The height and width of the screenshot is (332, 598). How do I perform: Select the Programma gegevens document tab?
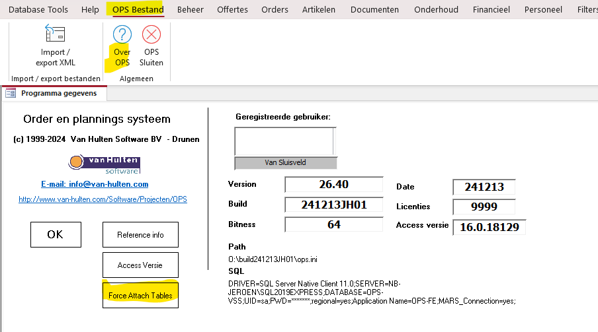(x=58, y=93)
